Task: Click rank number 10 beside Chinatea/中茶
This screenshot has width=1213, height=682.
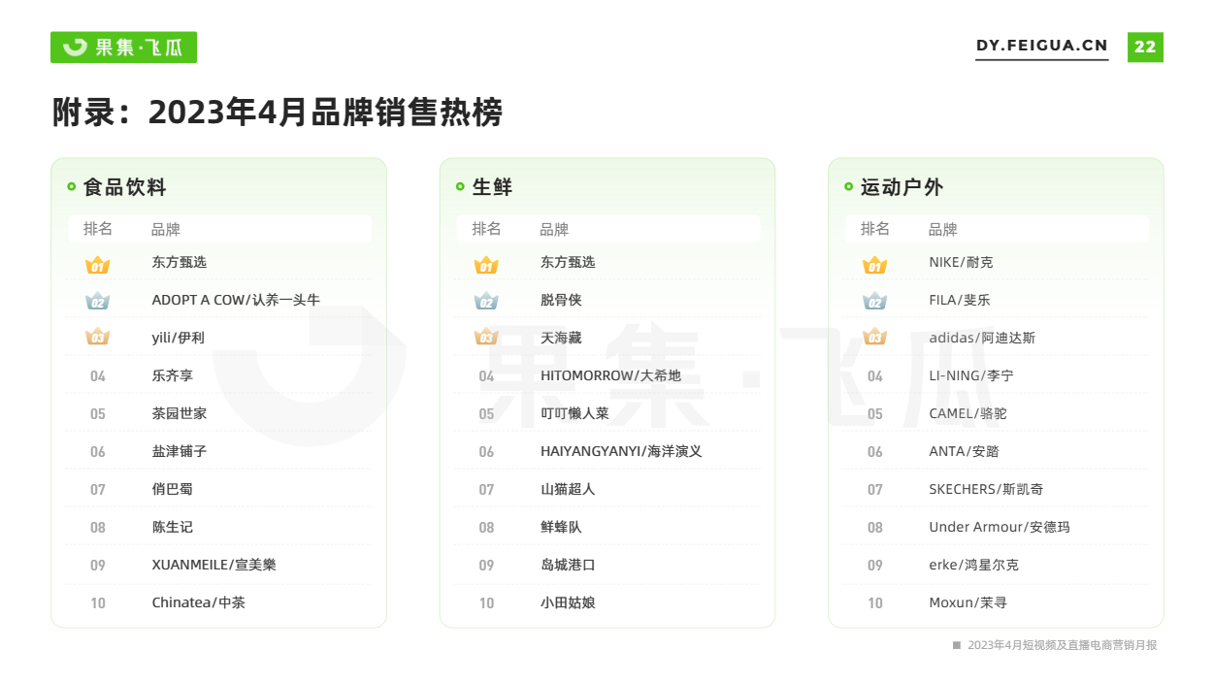Action: tap(98, 603)
